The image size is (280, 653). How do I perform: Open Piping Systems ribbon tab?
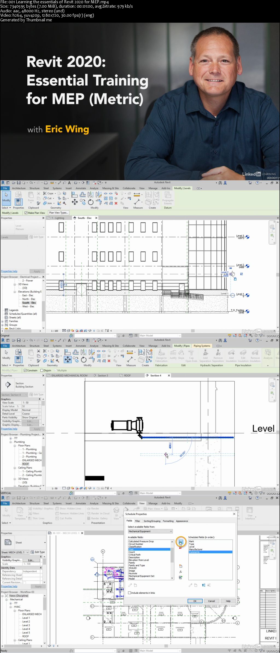(202, 346)
